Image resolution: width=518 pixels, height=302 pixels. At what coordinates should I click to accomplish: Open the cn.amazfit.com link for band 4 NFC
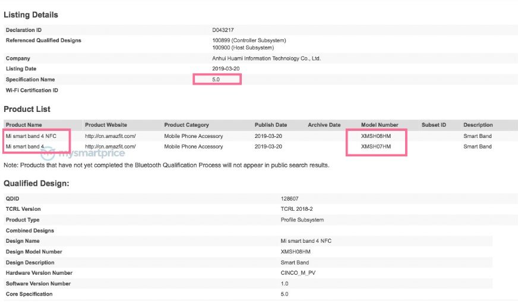110,136
